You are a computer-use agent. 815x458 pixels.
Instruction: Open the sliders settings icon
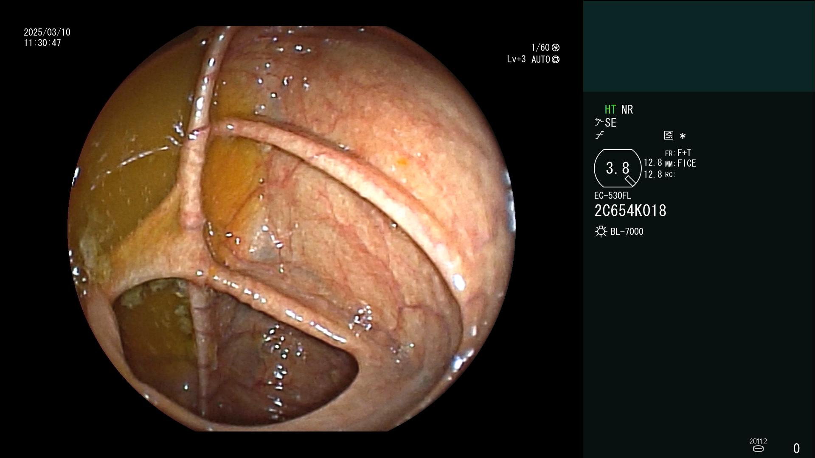pos(669,135)
